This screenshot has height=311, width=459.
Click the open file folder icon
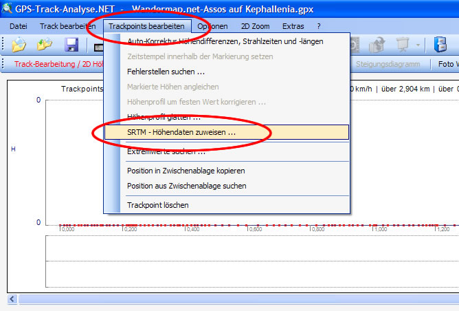pos(19,45)
